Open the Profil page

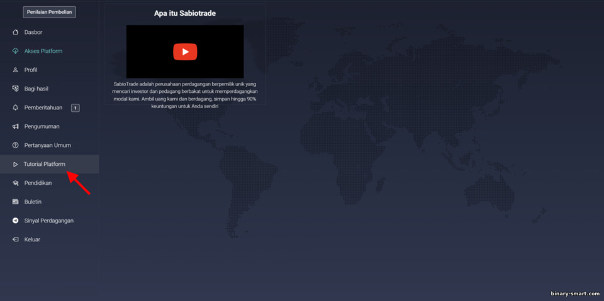coord(31,70)
